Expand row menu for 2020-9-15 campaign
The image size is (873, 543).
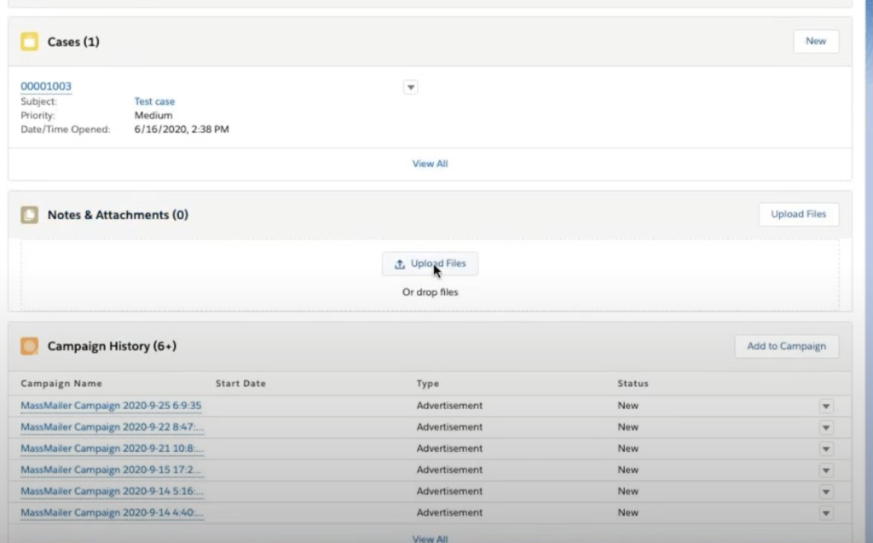click(826, 470)
